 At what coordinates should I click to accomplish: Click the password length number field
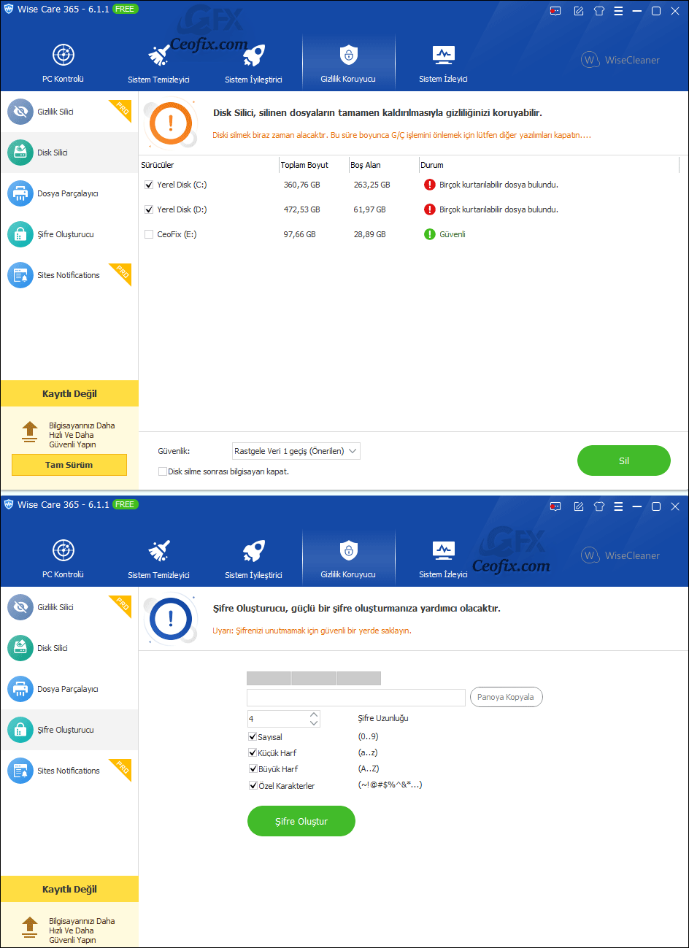(277, 719)
